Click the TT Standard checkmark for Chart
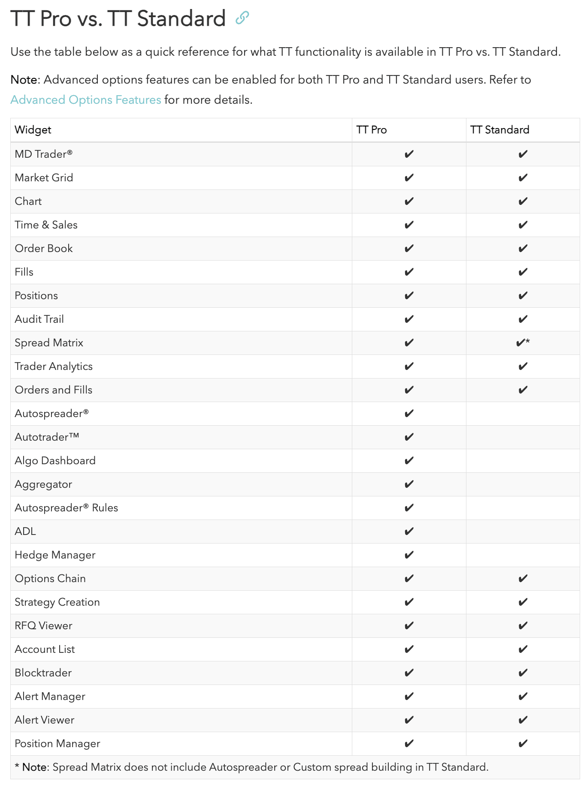 click(x=523, y=201)
